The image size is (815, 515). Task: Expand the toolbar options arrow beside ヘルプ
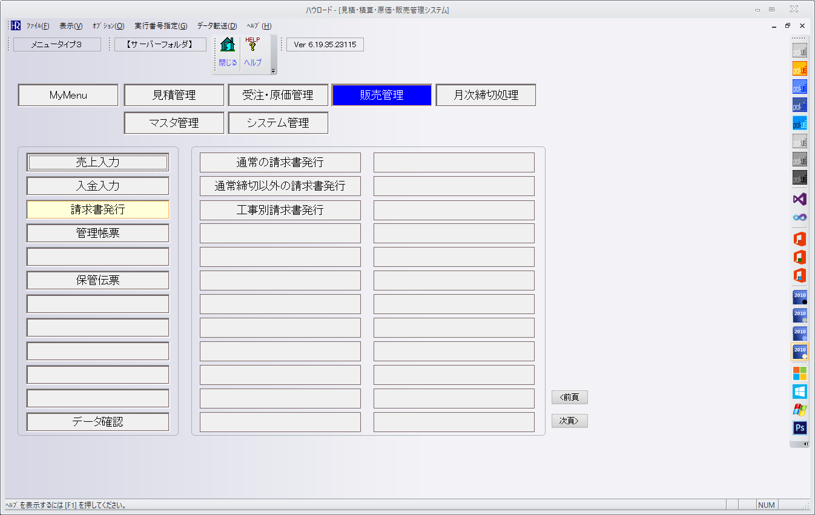[273, 71]
